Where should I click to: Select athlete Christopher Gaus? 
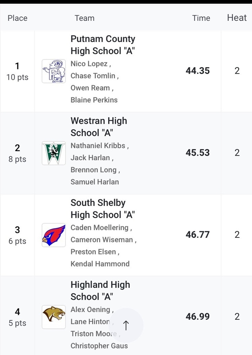tap(99, 346)
